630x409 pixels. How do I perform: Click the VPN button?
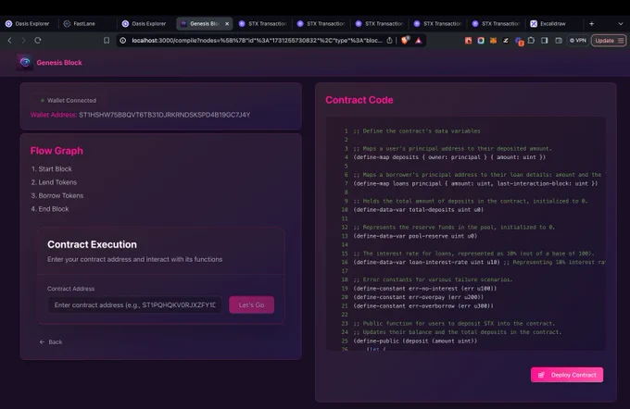click(x=578, y=40)
